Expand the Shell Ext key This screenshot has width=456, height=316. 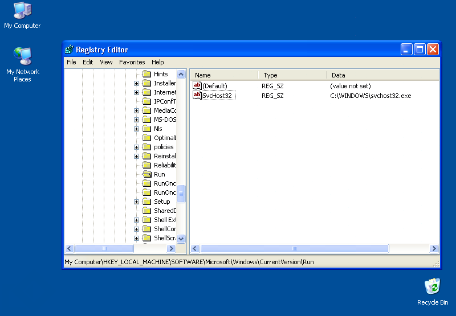tap(136, 220)
